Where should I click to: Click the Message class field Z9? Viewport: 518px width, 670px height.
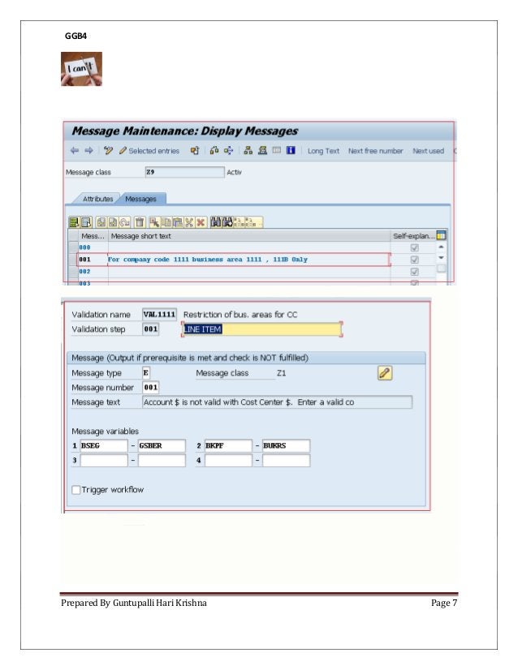[184, 172]
